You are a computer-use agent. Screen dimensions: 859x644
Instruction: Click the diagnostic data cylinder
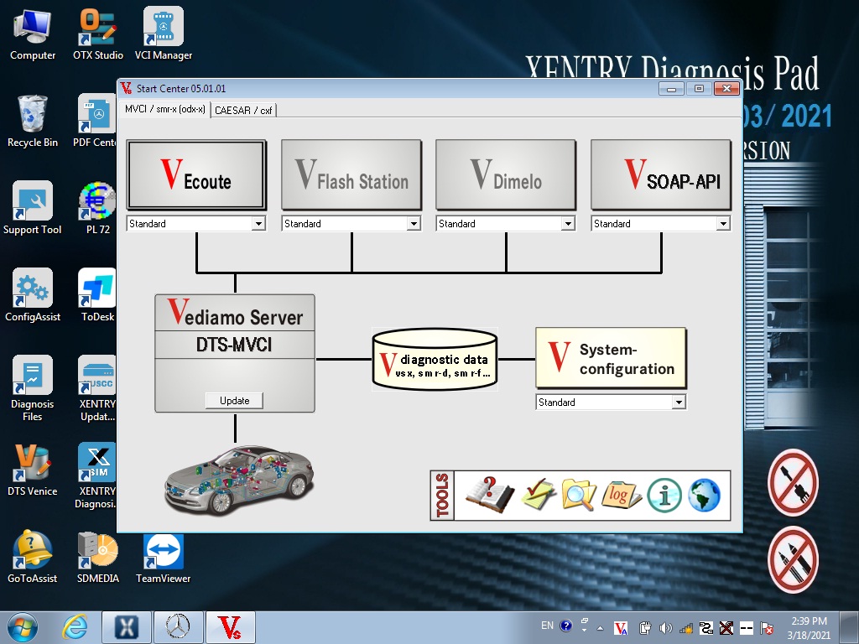pyautogui.click(x=435, y=359)
